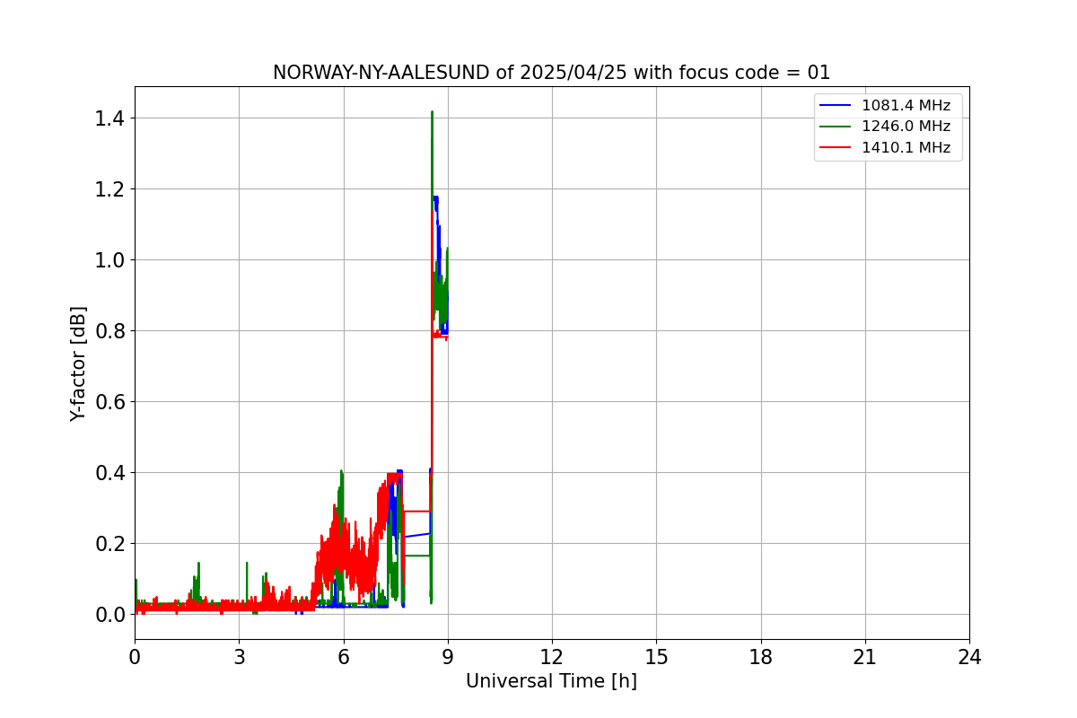
Task: Click x-axis tick label 9
Action: click(x=448, y=657)
